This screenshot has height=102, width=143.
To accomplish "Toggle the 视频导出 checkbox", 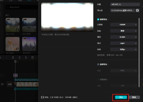I will (x=98, y=19).
